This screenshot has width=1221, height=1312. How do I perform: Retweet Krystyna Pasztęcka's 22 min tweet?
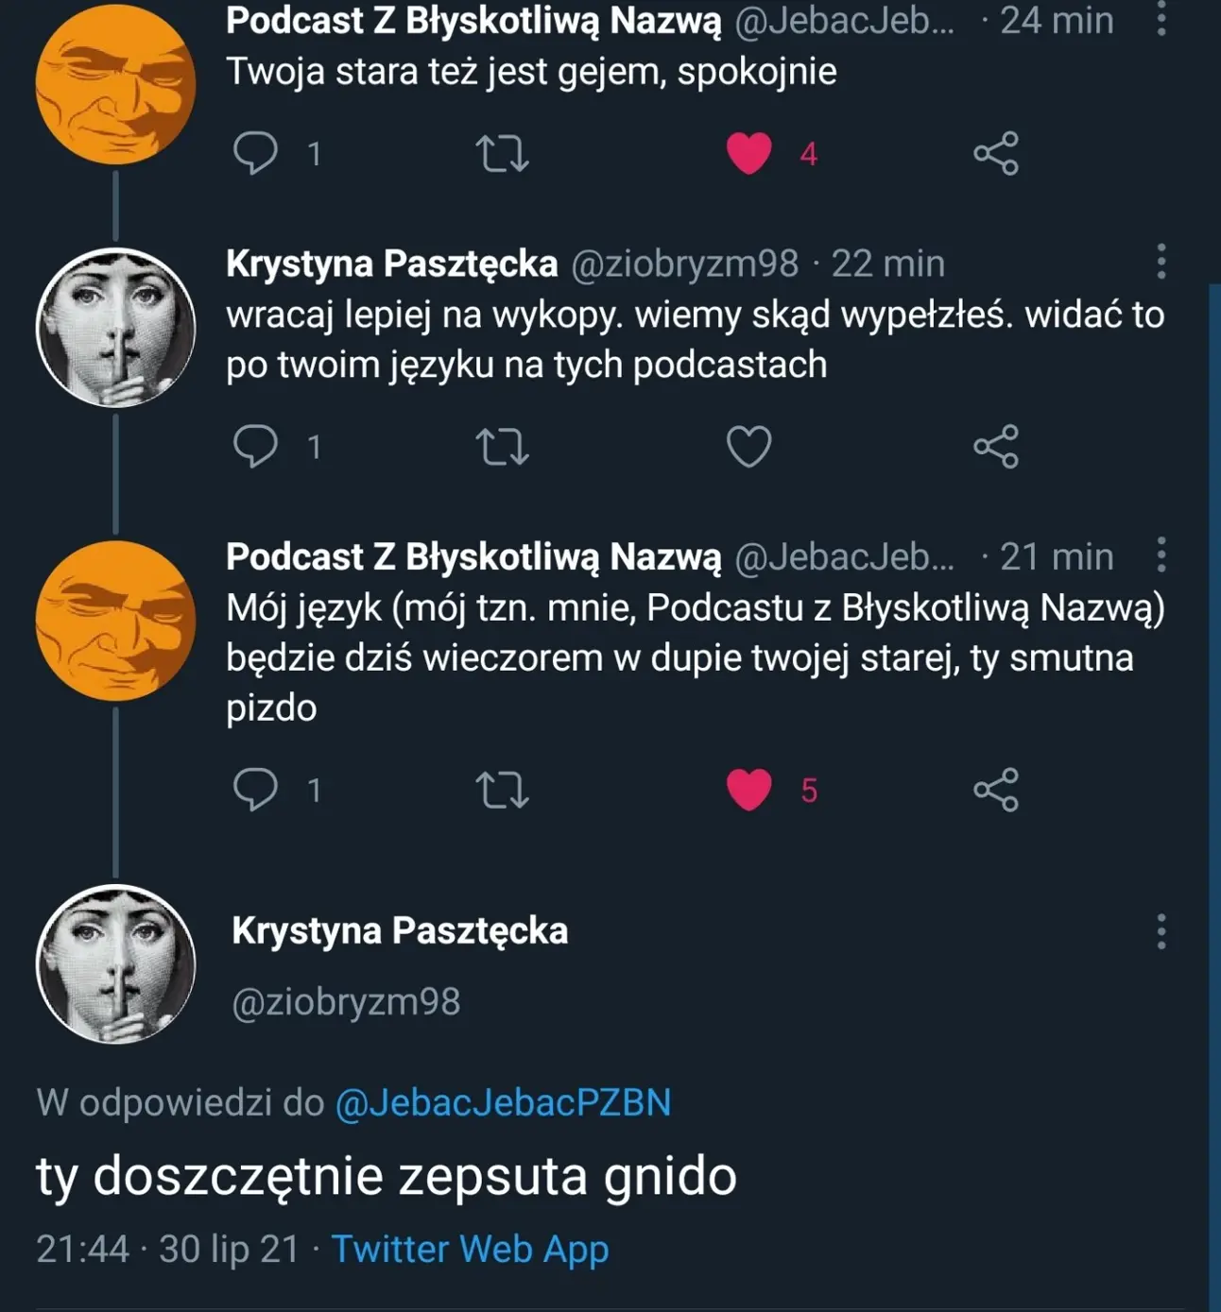pyautogui.click(x=502, y=447)
